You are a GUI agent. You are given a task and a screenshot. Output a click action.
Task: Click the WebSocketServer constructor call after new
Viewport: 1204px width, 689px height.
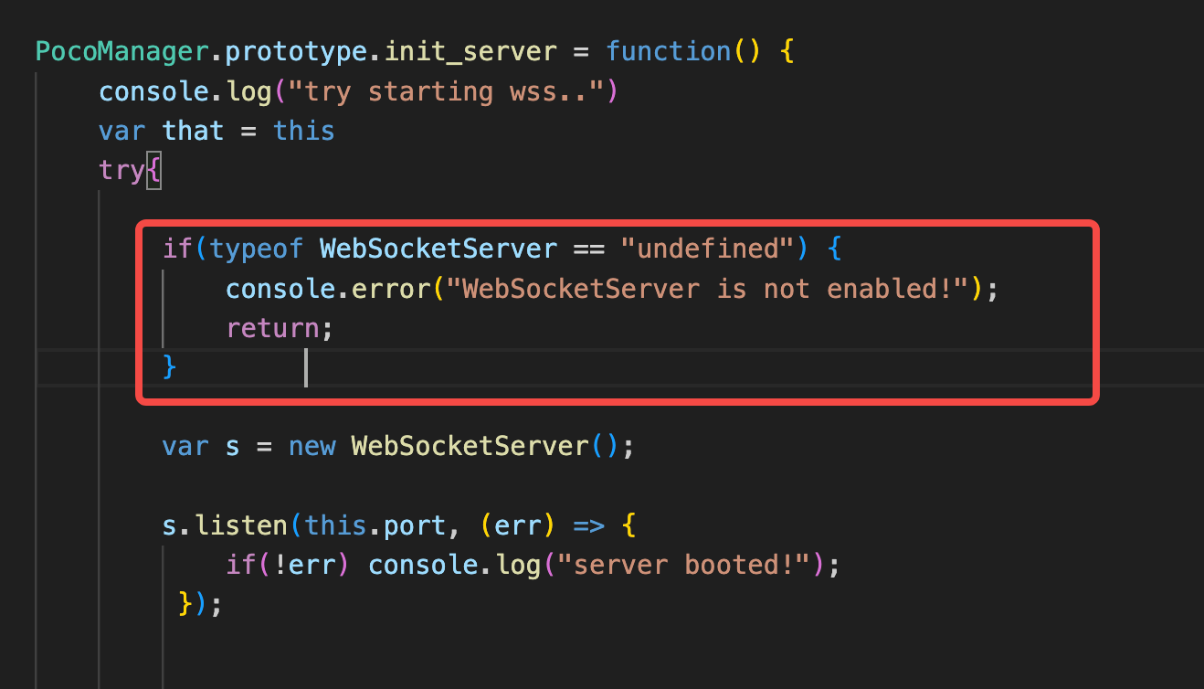[470, 447]
